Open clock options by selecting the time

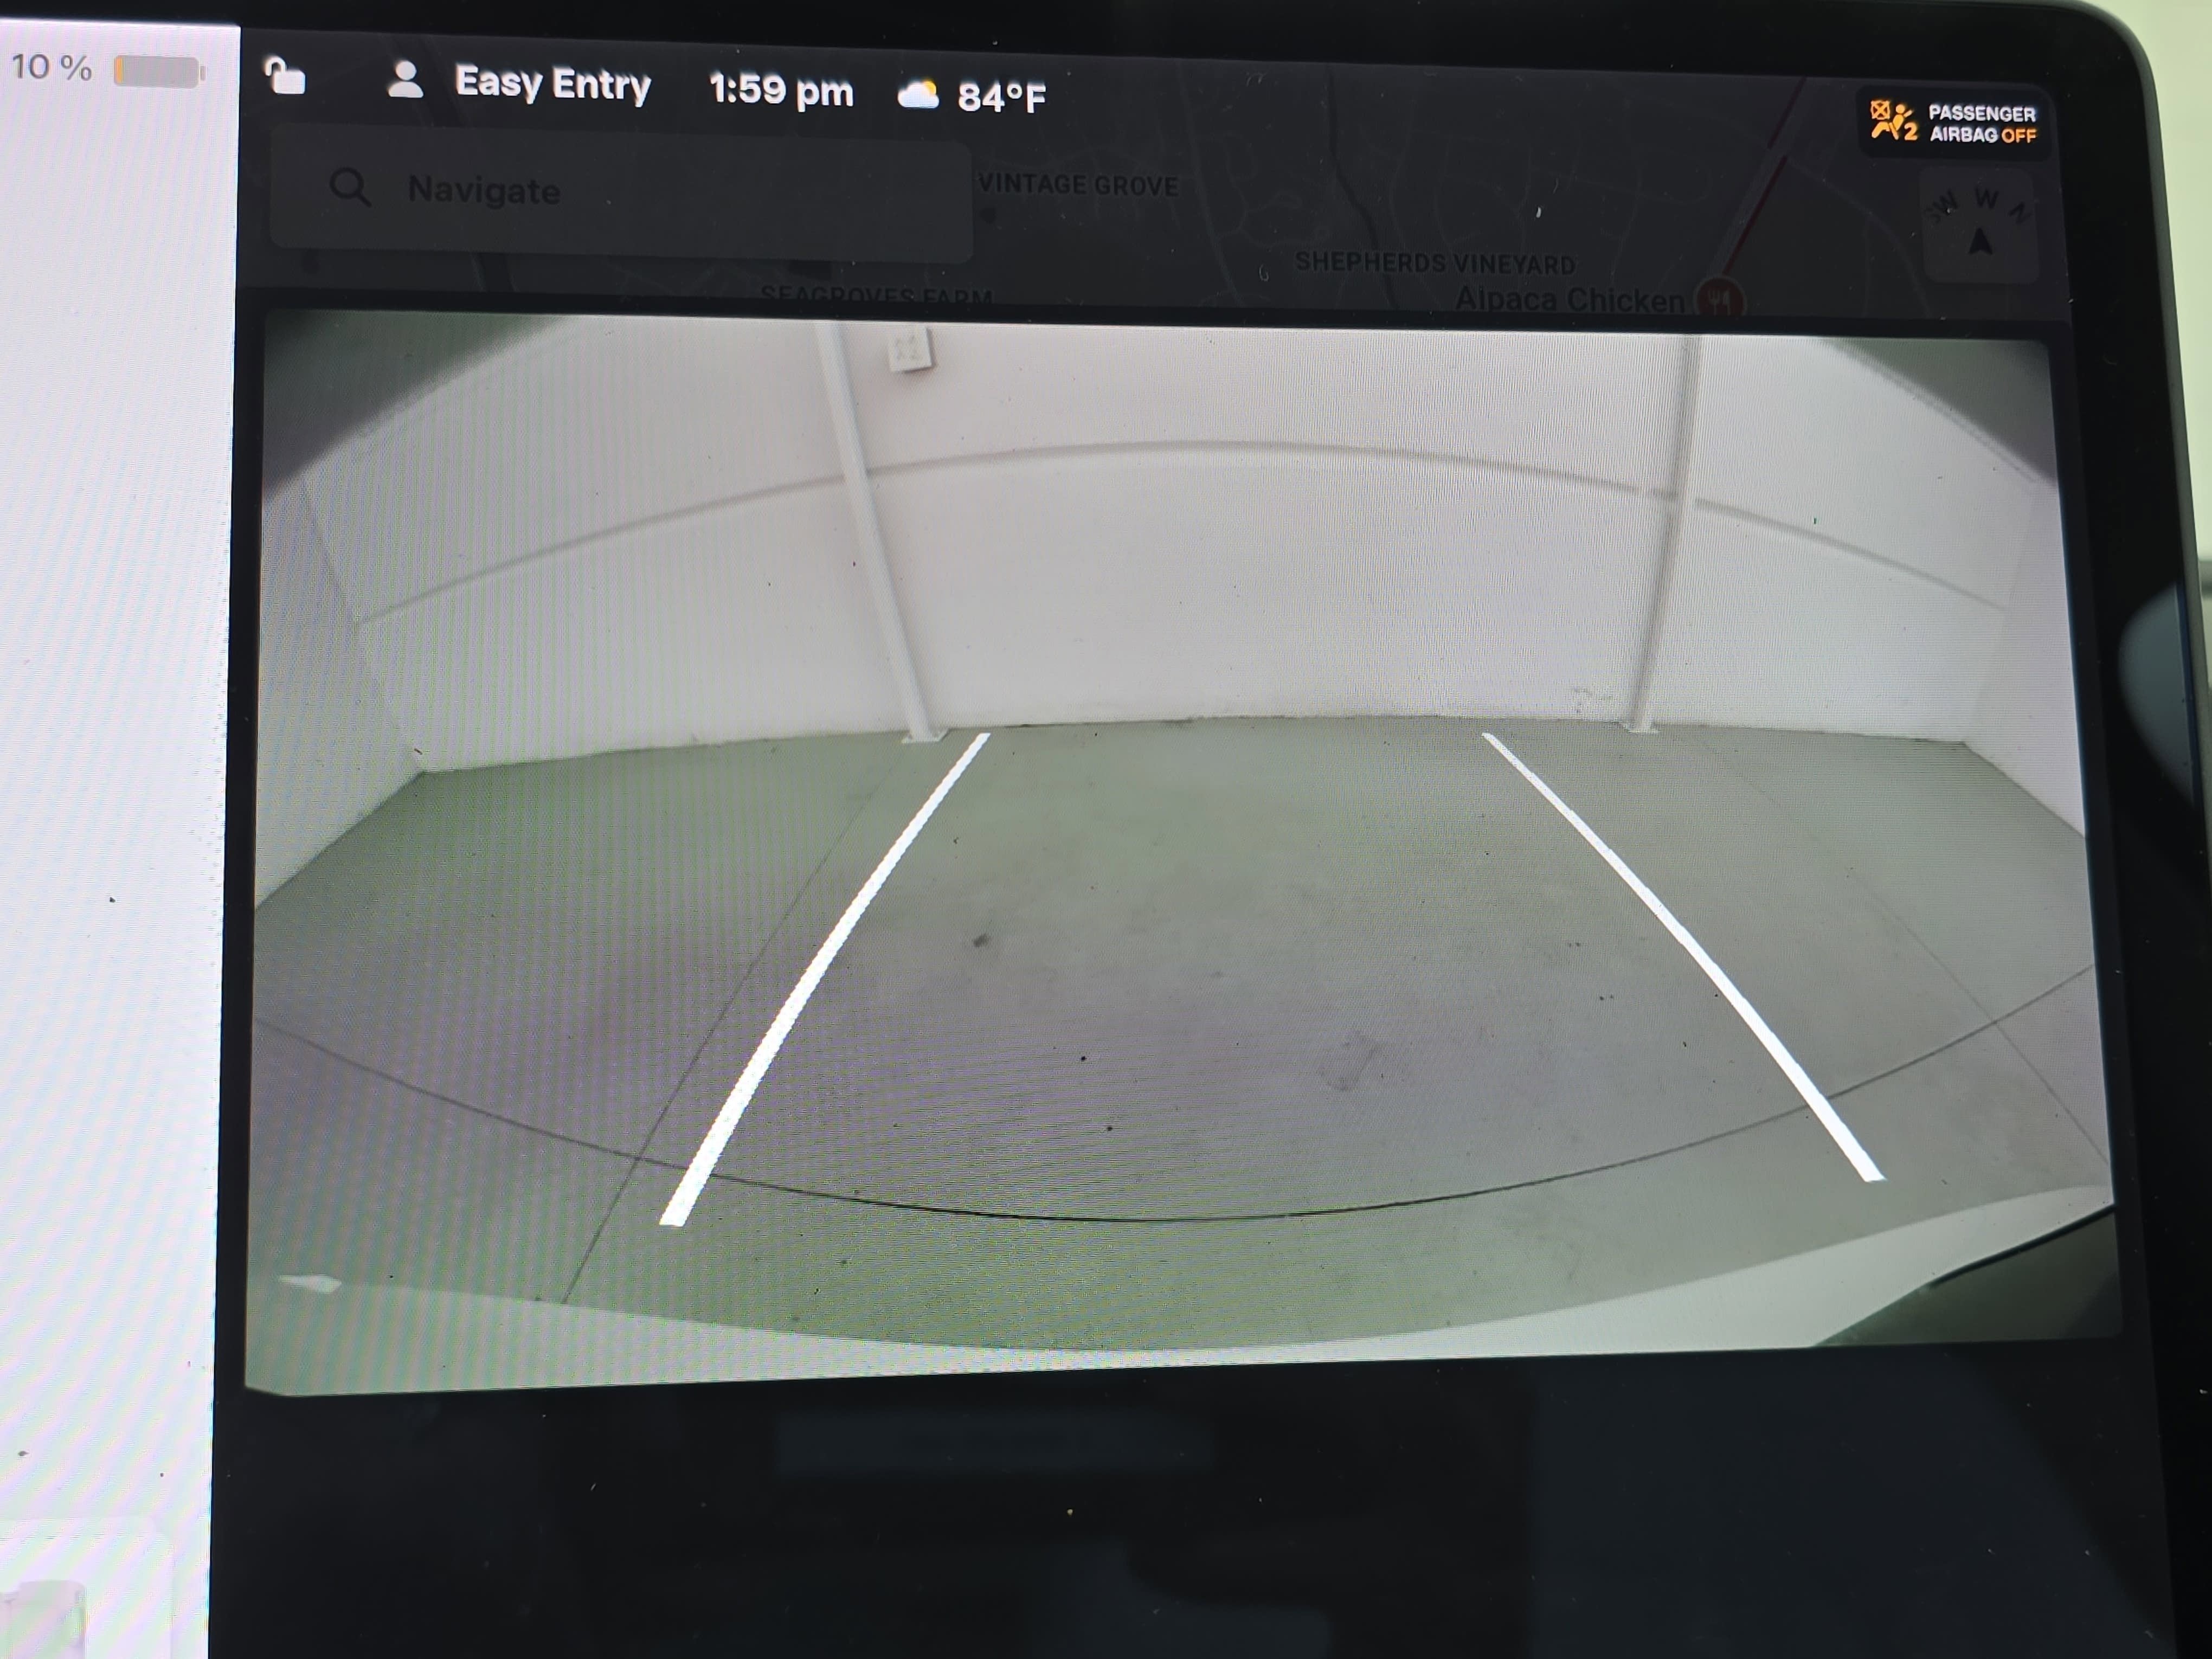coord(781,91)
